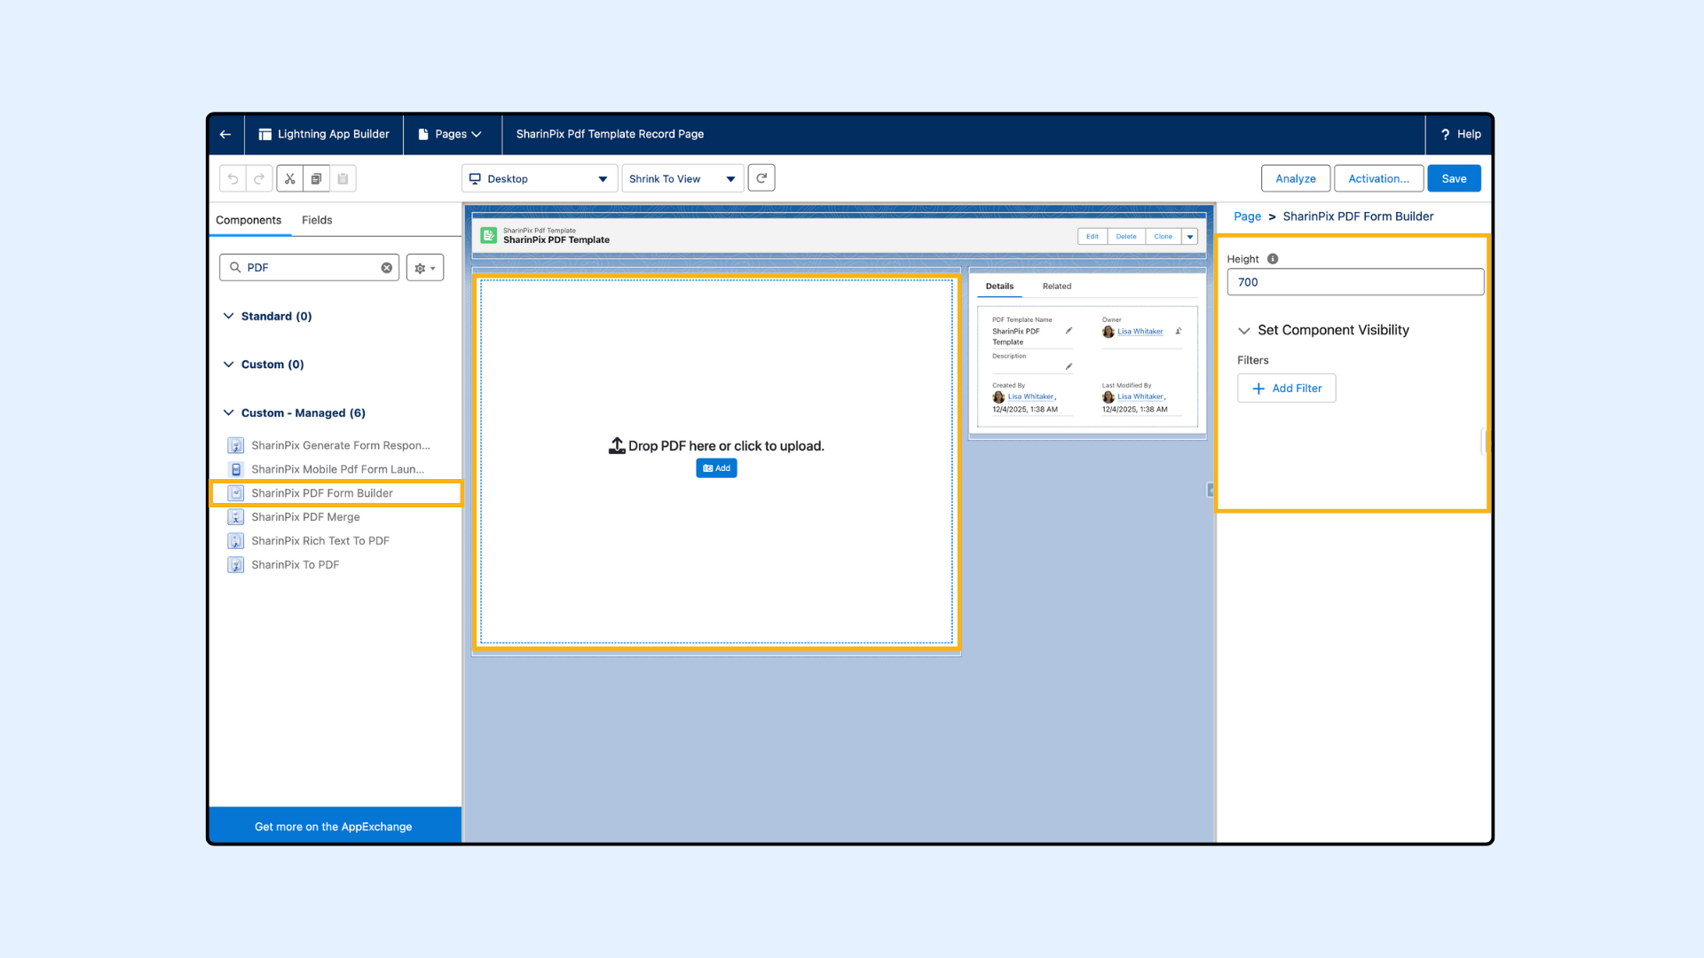Open the component list settings gear
This screenshot has width=1704, height=958.
424,267
